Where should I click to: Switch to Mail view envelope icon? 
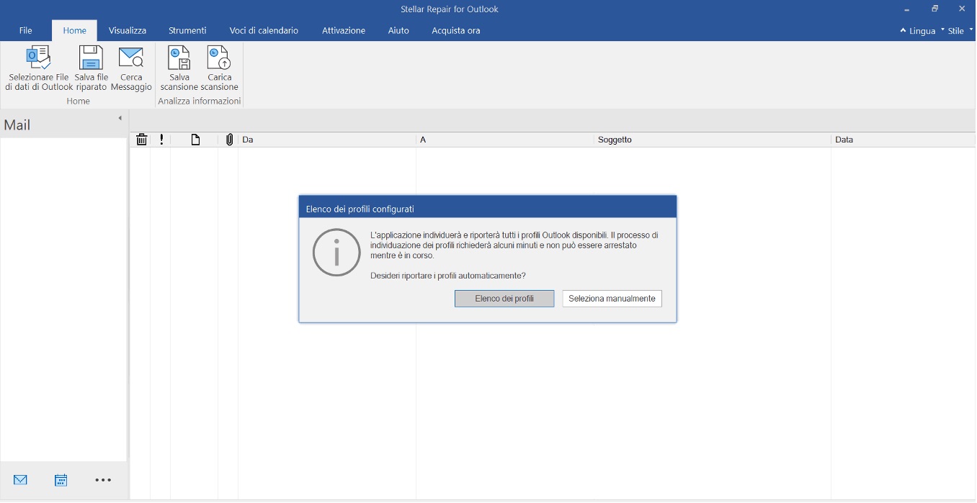20,480
